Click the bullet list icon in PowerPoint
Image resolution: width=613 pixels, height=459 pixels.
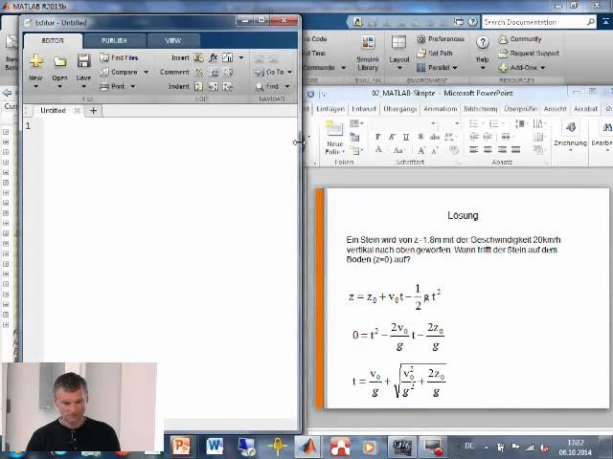coord(474,123)
